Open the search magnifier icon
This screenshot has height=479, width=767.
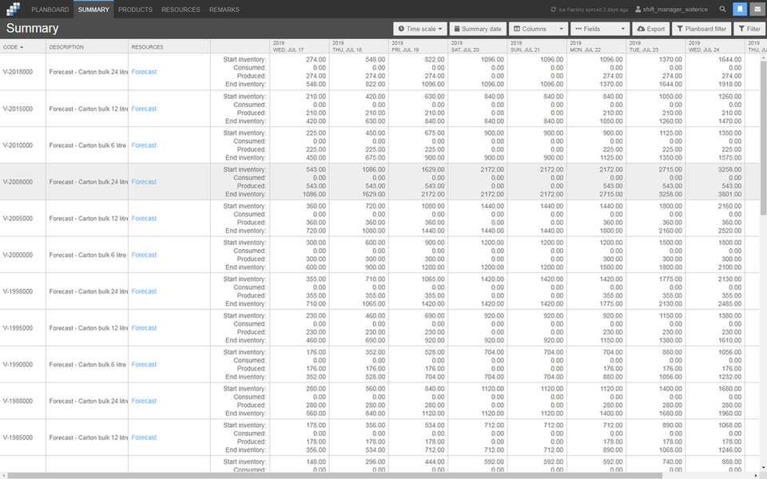click(x=722, y=9)
